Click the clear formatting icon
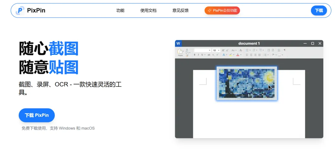 pyautogui.click(x=241, y=50)
